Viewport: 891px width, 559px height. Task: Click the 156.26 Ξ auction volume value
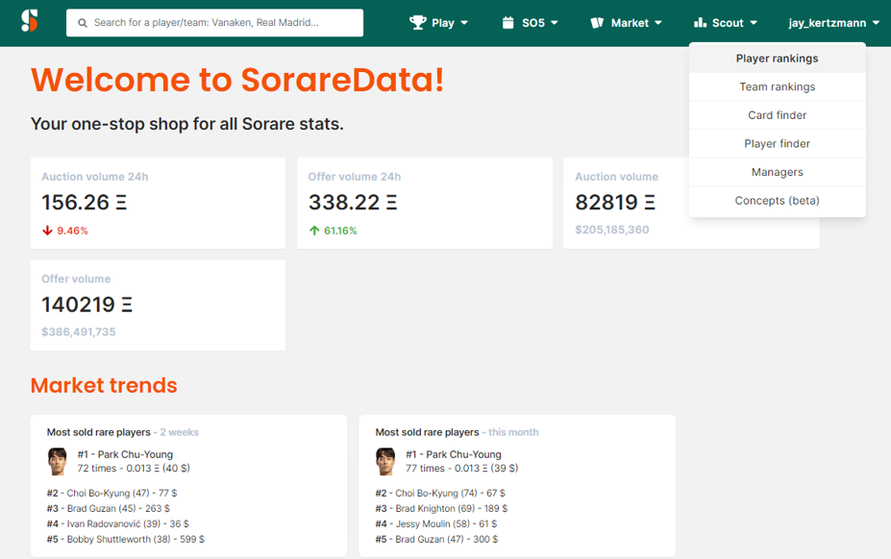point(84,203)
